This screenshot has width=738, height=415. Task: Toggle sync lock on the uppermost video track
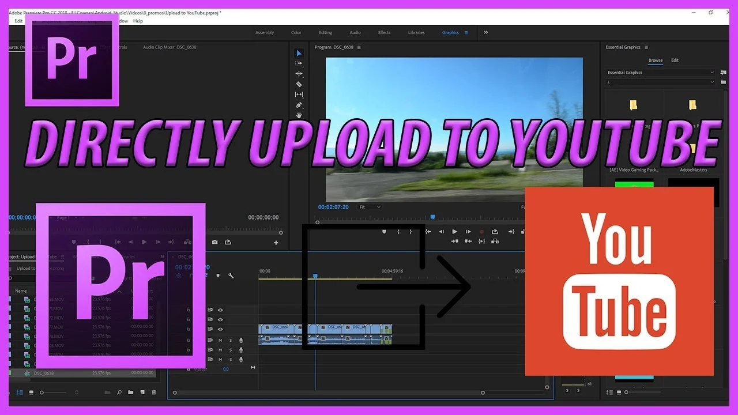(210, 310)
